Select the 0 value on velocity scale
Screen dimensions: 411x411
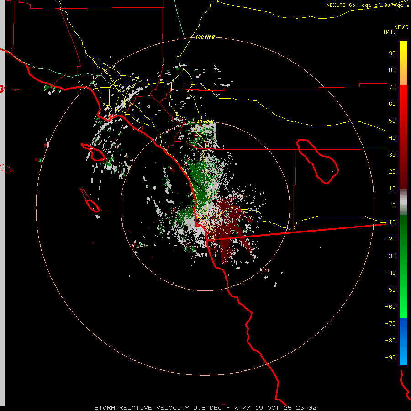[394, 205]
